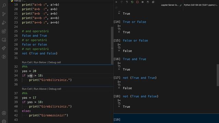Open the Manage gear icon
The width and height of the screenshot is (219, 123).
tap(4, 121)
